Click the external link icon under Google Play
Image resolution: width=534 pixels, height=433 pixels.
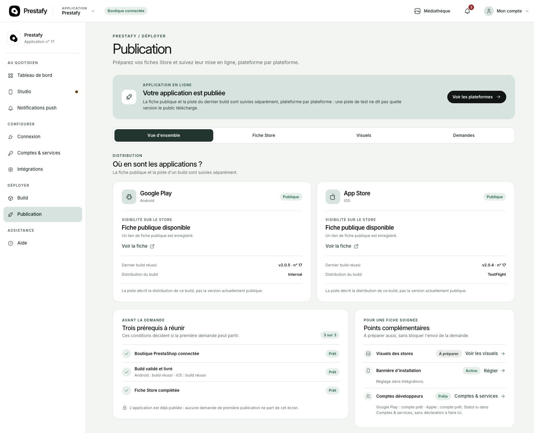152,246
